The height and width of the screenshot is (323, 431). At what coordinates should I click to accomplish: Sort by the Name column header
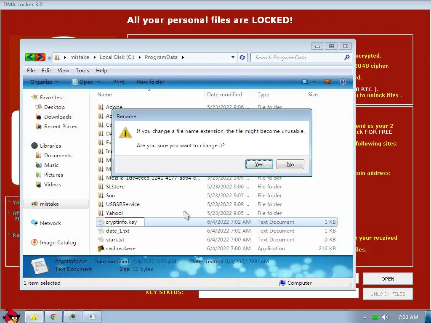(104, 95)
